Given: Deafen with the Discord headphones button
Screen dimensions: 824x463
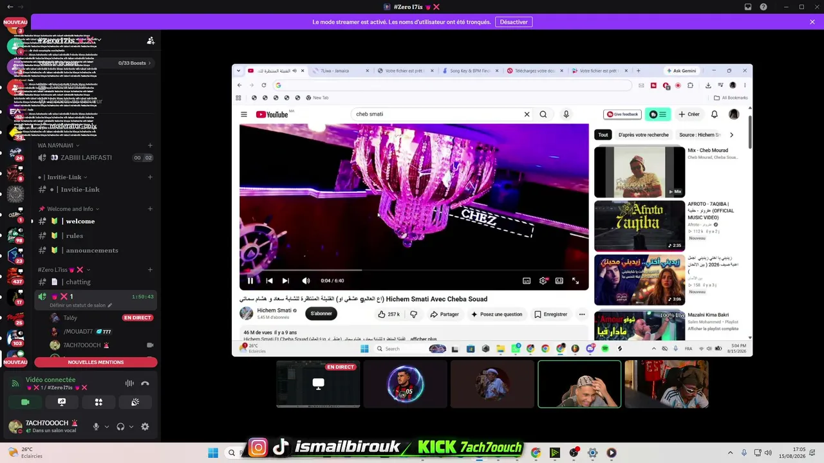Looking at the screenshot, I should click(x=120, y=426).
